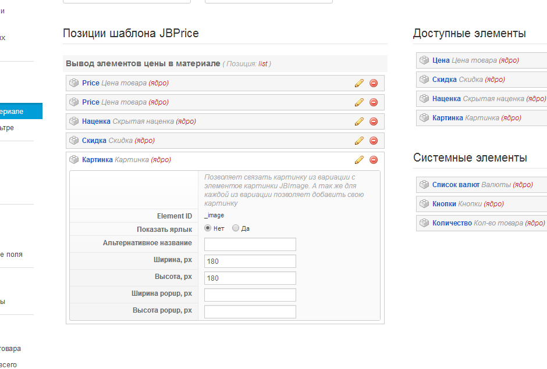
Task: Click the brick icon of Наценка in Доступные элементы
Action: pyautogui.click(x=424, y=98)
